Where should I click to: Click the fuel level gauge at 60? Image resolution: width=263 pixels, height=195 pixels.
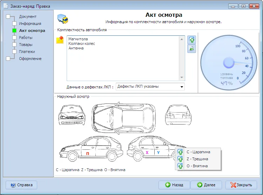(x=247, y=58)
